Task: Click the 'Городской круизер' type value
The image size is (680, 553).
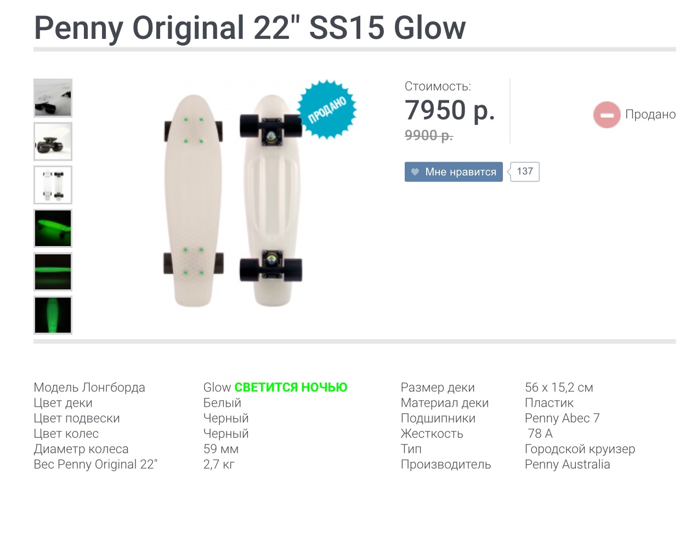Action: (x=580, y=449)
